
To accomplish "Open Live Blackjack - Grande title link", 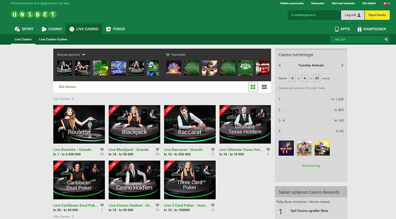I will coord(129,150).
